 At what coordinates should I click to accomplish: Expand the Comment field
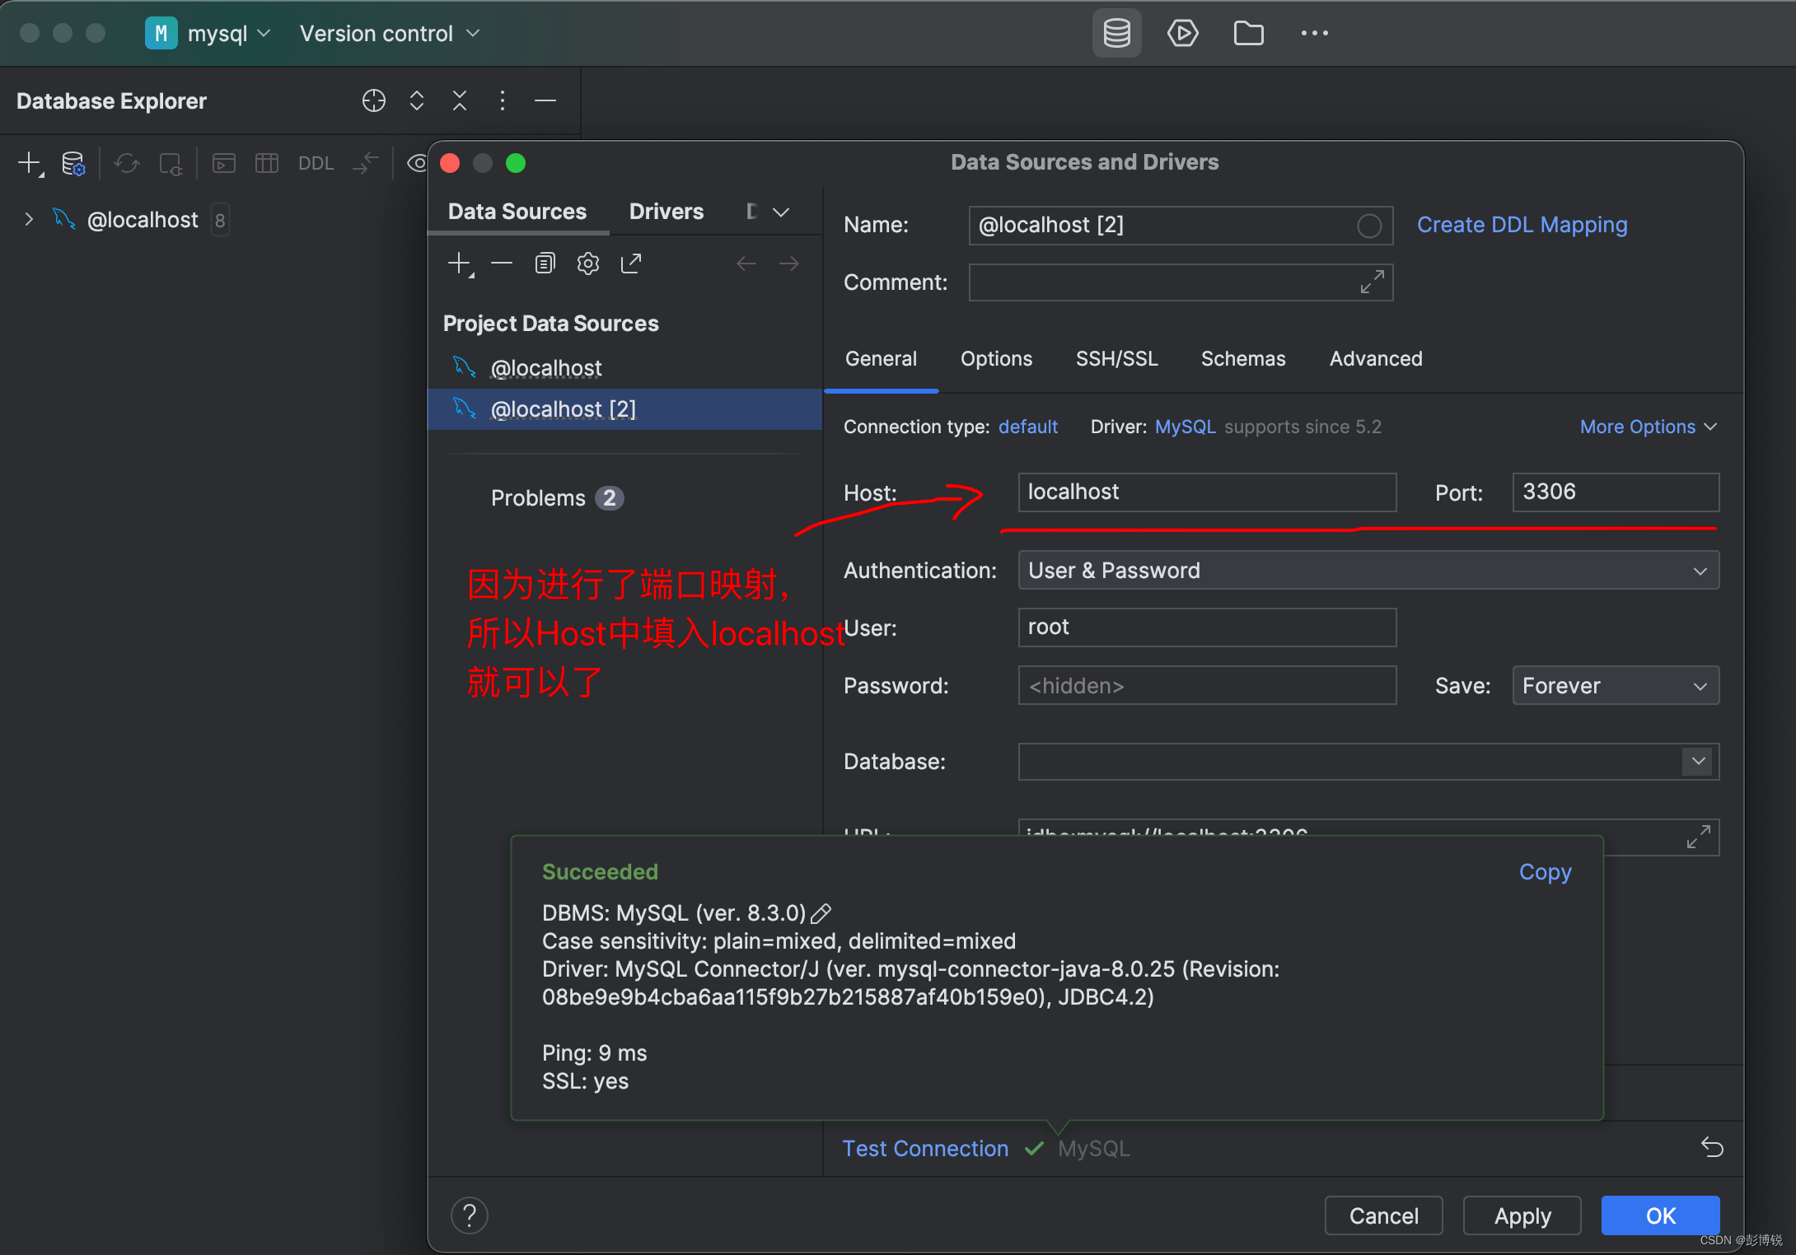point(1372,282)
